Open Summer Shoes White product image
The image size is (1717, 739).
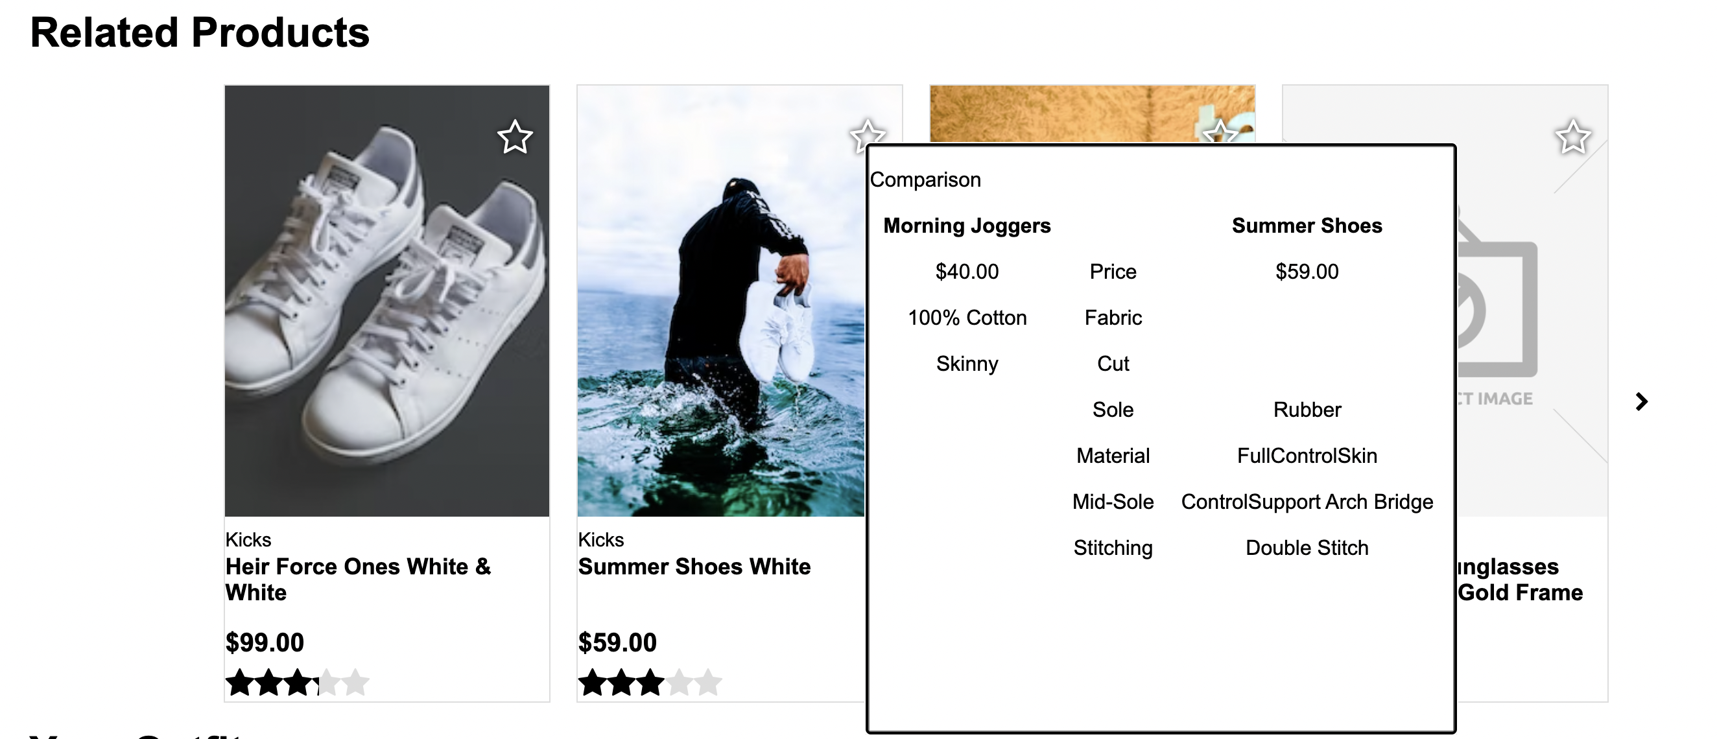721,301
